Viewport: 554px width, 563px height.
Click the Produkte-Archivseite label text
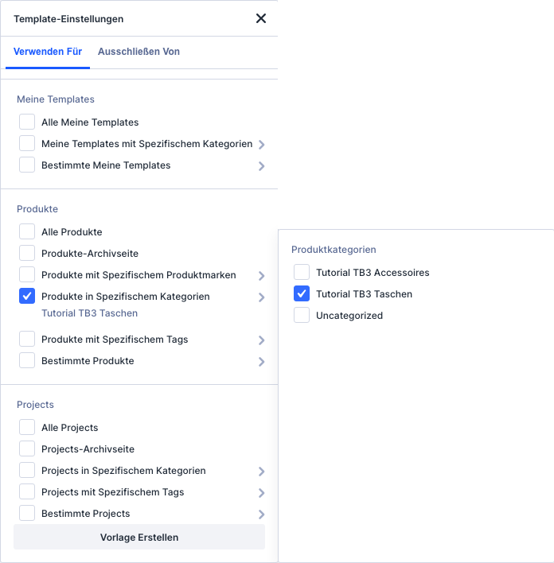90,254
